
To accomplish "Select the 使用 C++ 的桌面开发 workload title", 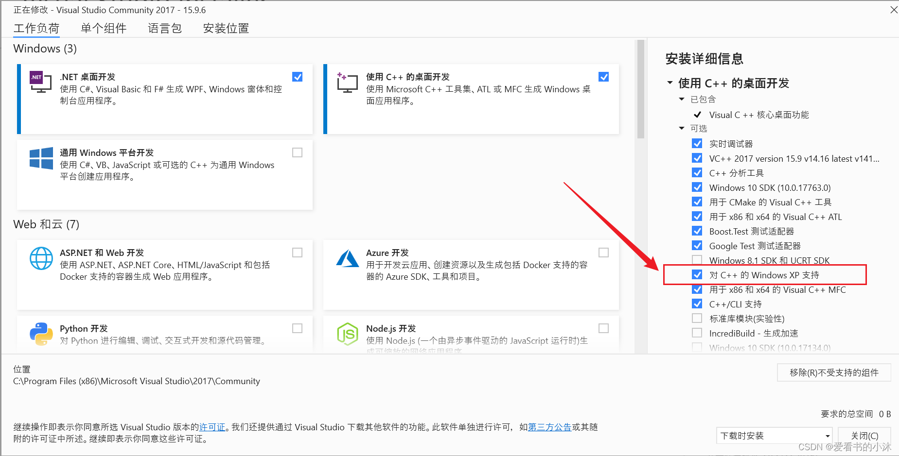I will point(407,77).
